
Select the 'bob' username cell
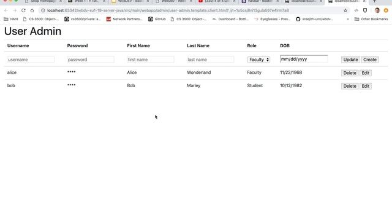point(11,85)
